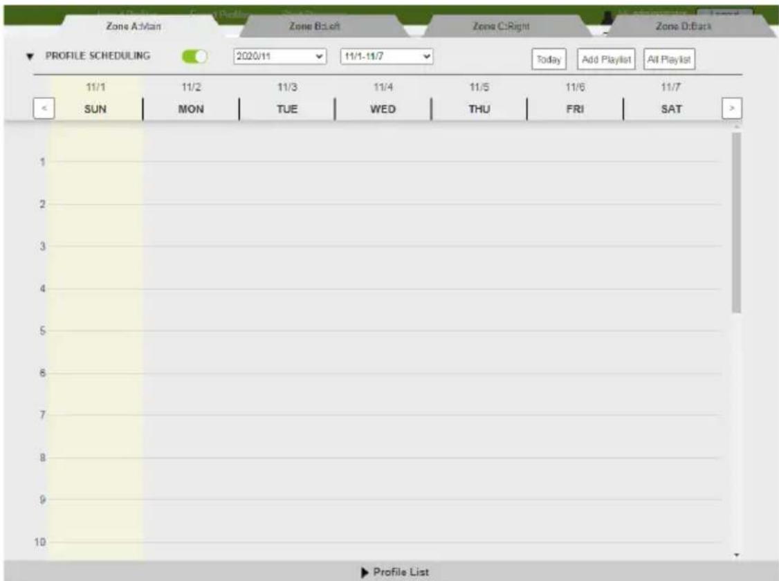Click the 11/6 date label
Image resolution: width=779 pixels, height=581 pixels.
(x=575, y=87)
